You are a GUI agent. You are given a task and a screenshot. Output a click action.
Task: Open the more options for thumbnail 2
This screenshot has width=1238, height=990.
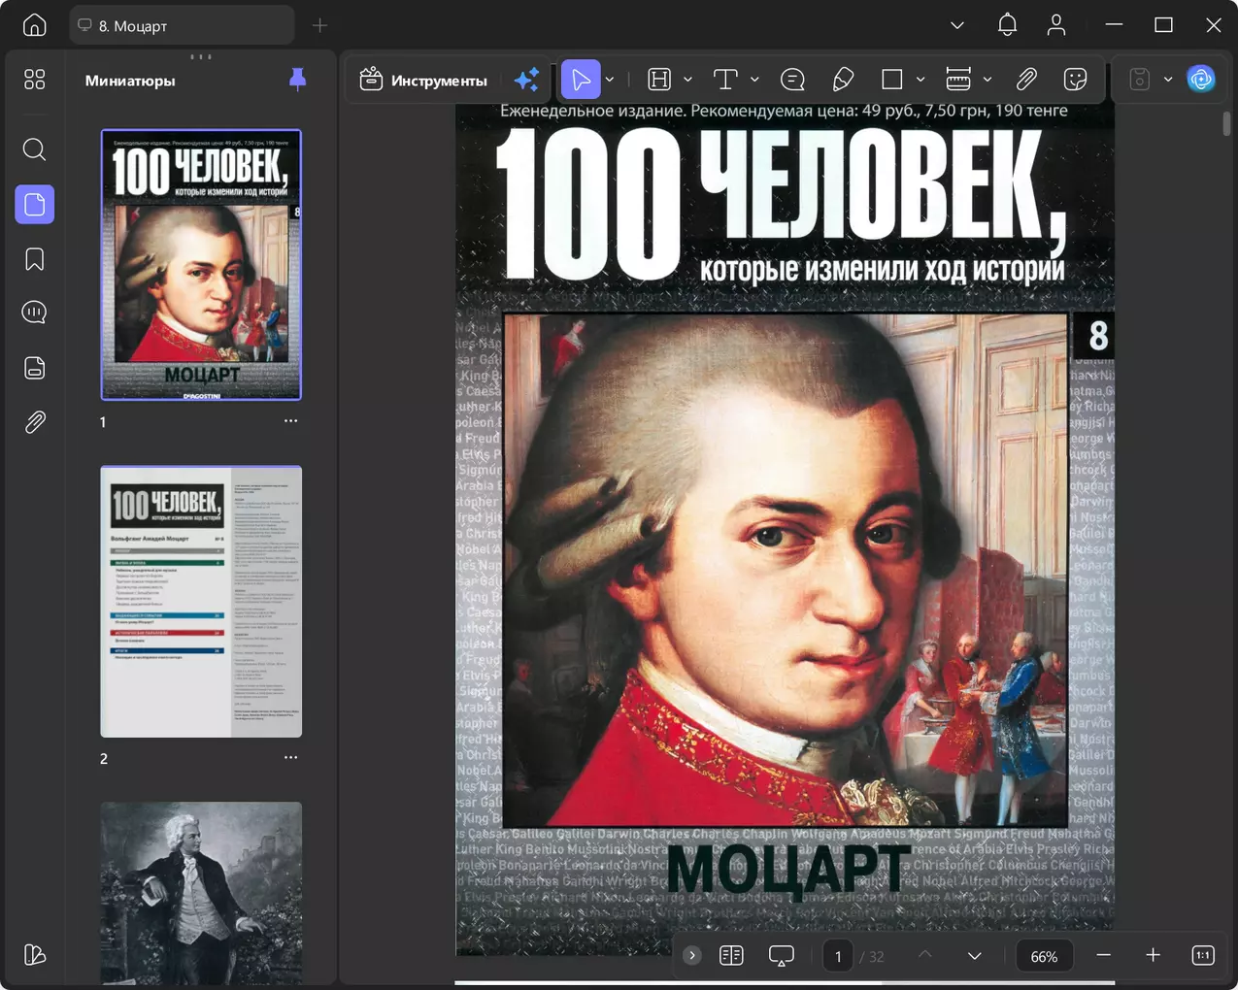click(x=290, y=757)
